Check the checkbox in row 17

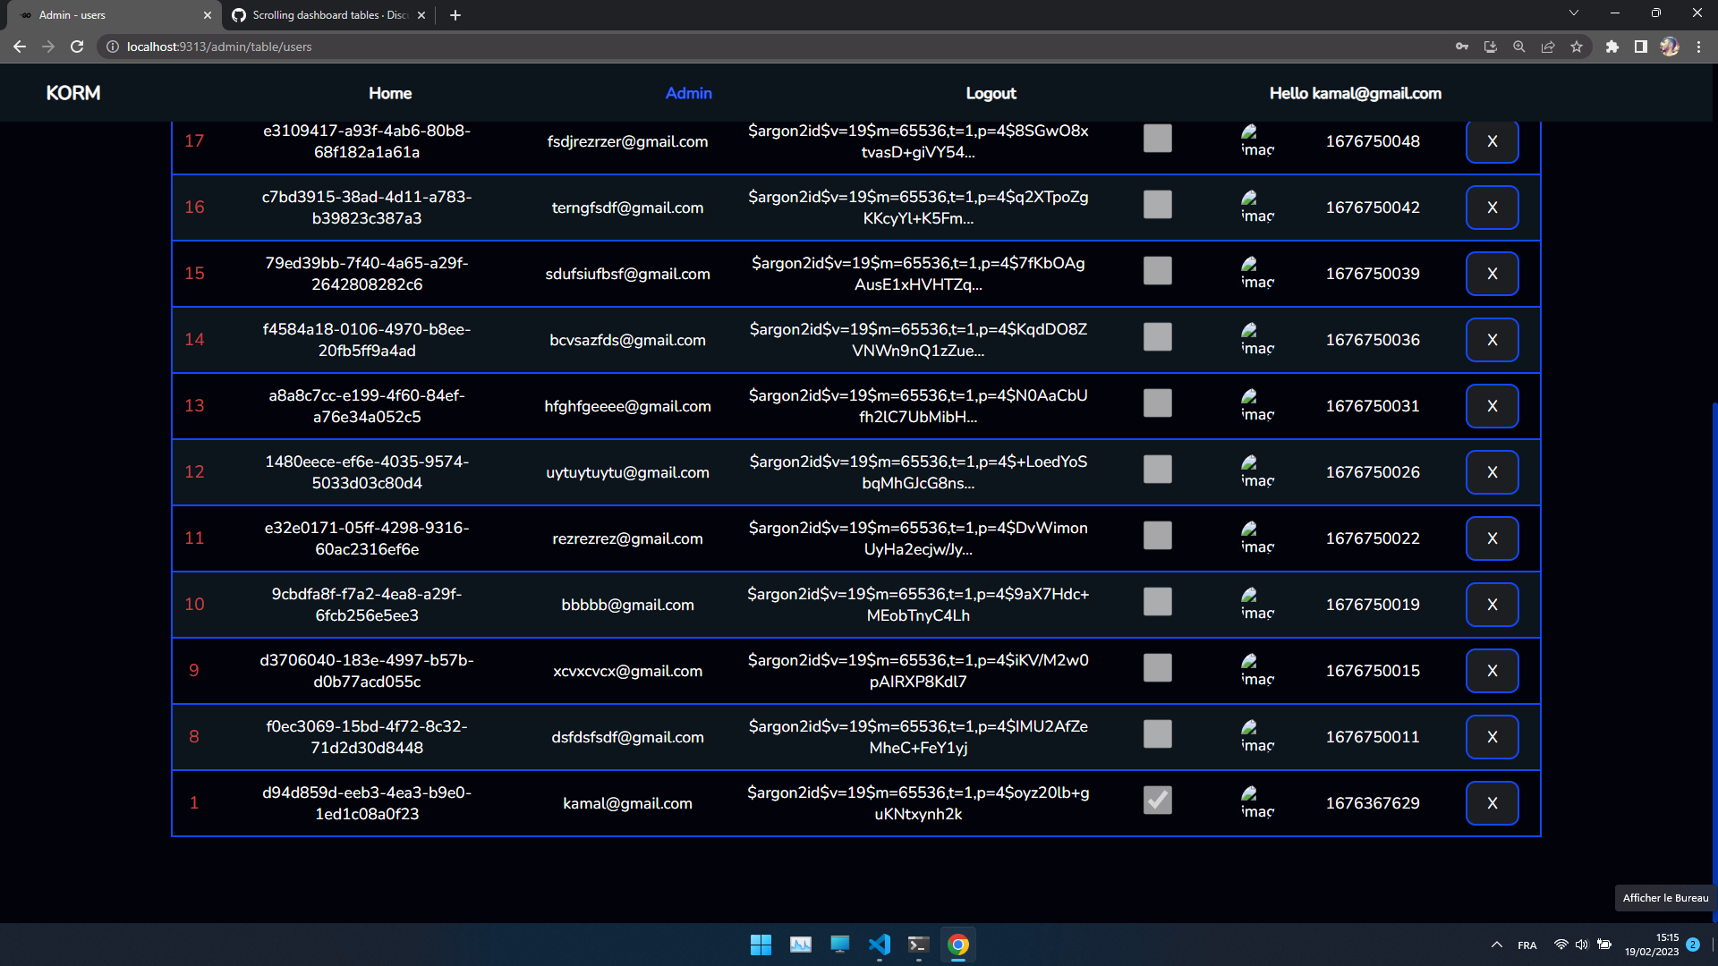tap(1157, 139)
